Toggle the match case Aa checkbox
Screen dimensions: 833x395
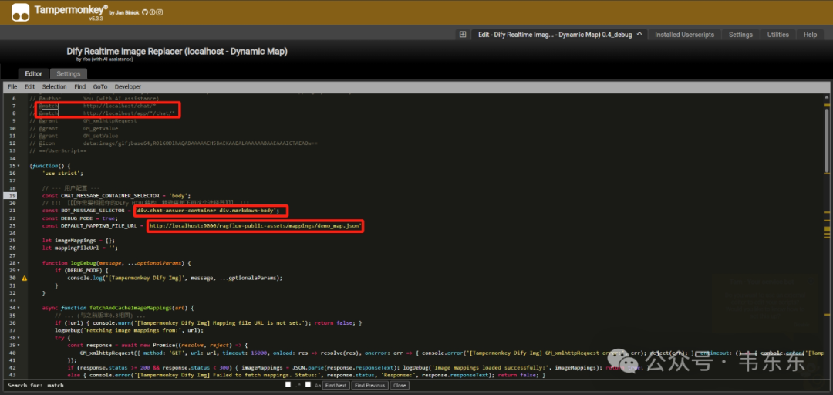308,384
